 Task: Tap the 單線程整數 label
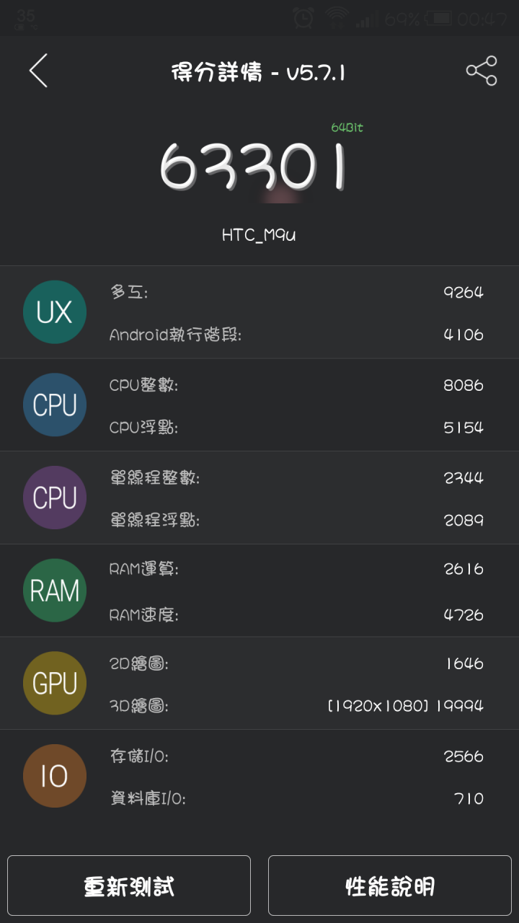click(x=155, y=478)
